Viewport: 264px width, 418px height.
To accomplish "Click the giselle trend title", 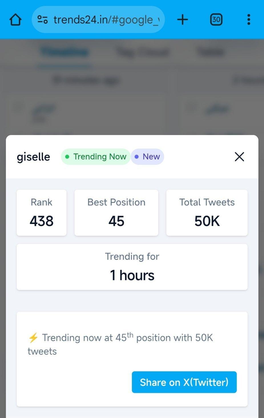I will tap(33, 157).
